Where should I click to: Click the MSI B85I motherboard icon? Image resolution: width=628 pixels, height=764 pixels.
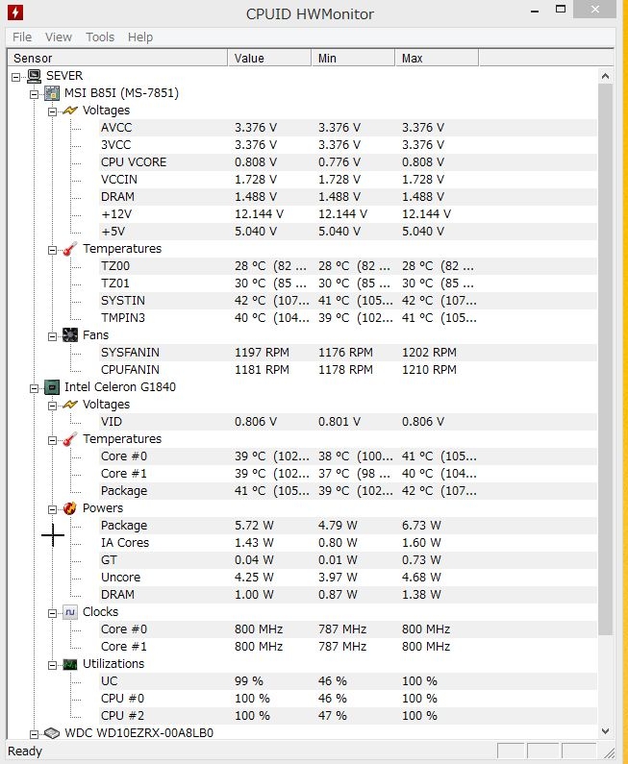click(x=52, y=93)
